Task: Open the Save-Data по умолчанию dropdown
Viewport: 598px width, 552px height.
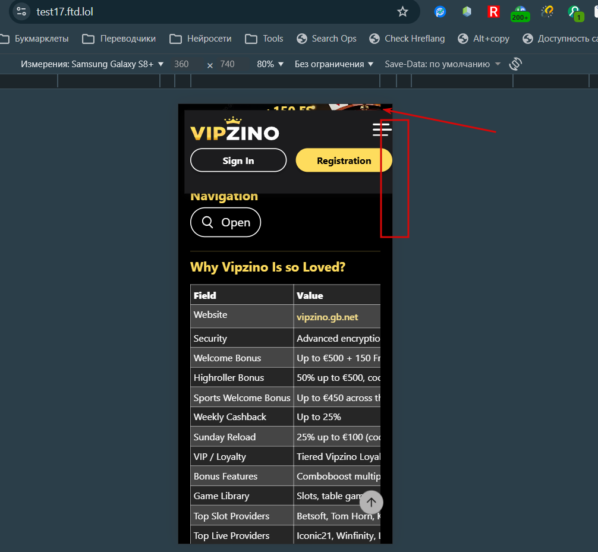Action: click(442, 64)
